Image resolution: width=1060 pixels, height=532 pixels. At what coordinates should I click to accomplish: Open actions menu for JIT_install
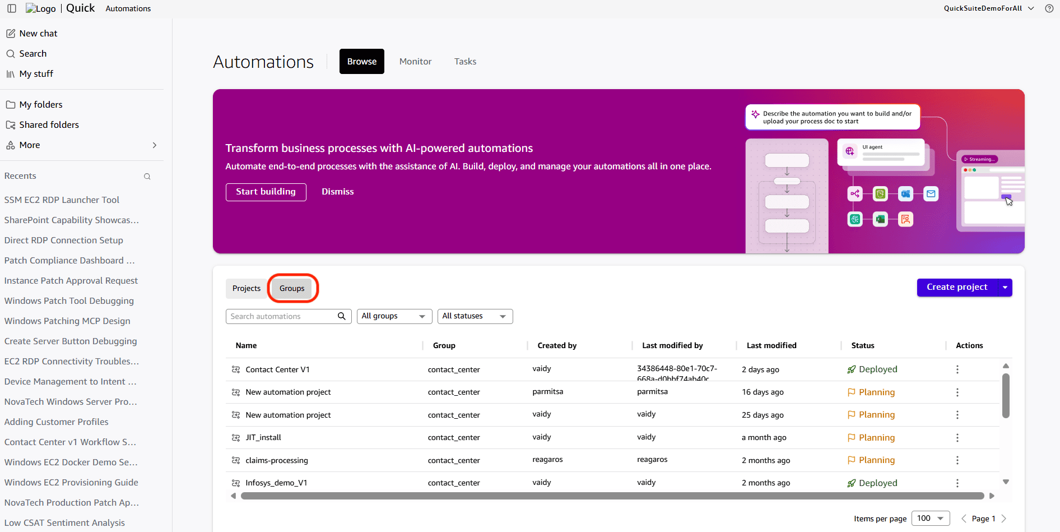[x=957, y=438]
